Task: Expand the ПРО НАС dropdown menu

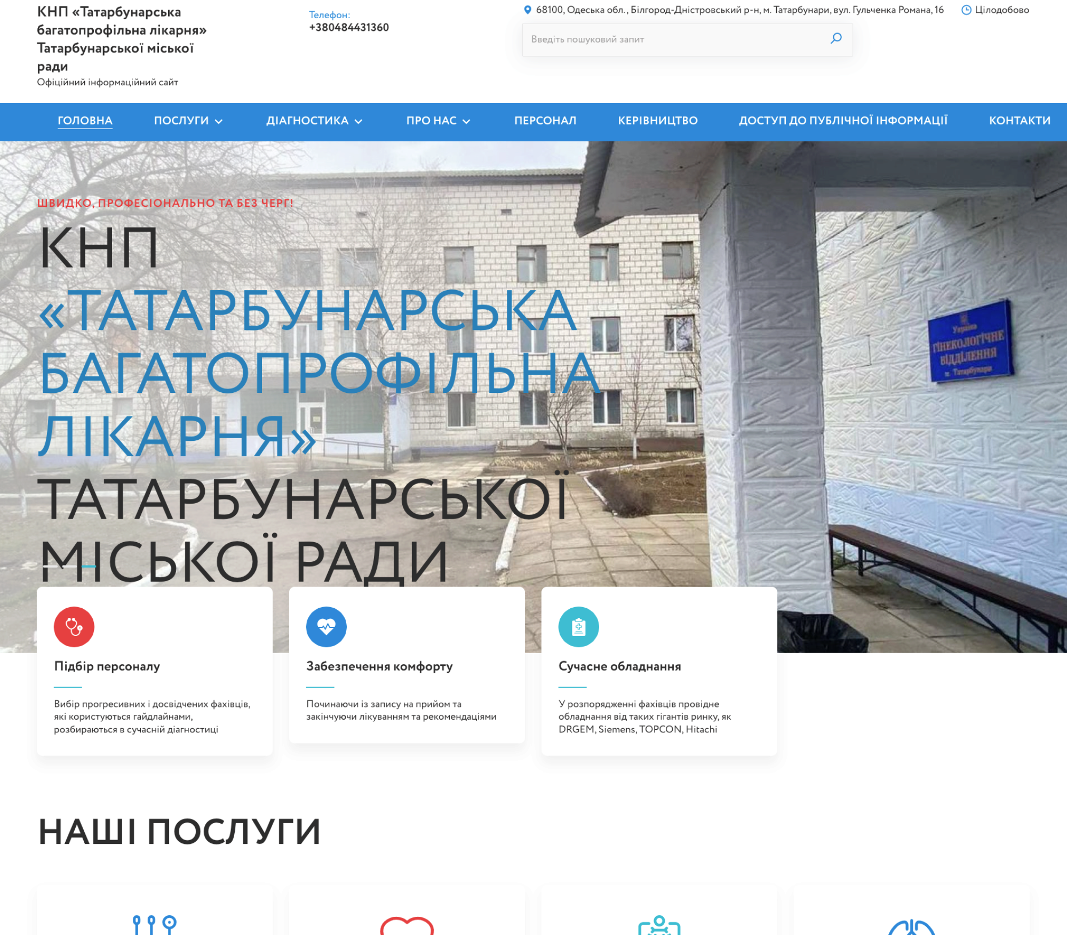Action: (x=437, y=121)
